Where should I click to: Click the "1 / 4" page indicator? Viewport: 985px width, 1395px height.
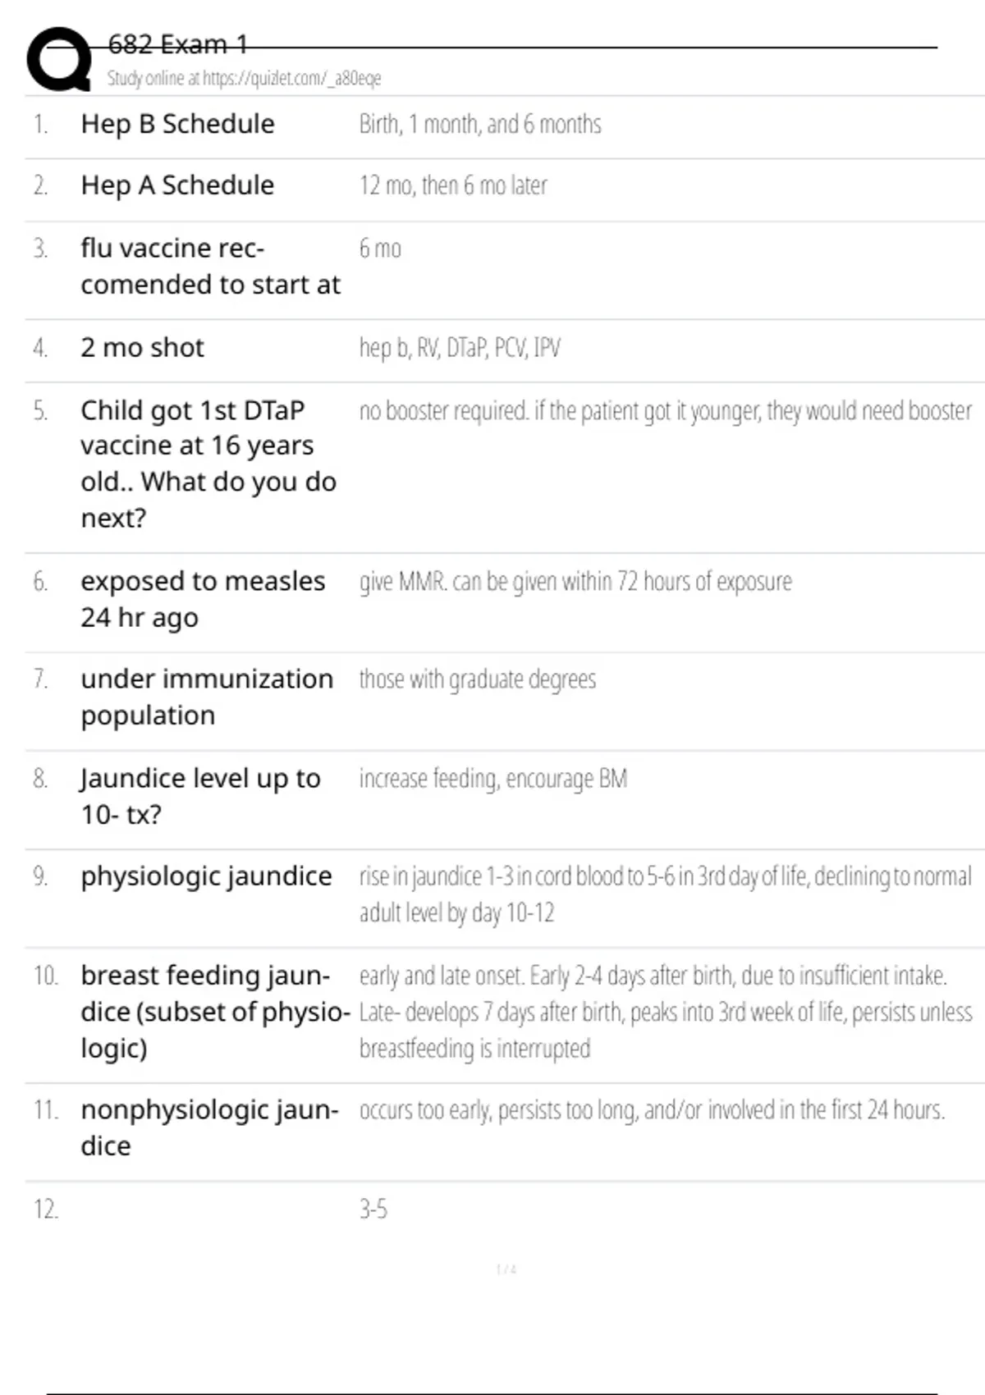pos(506,1269)
